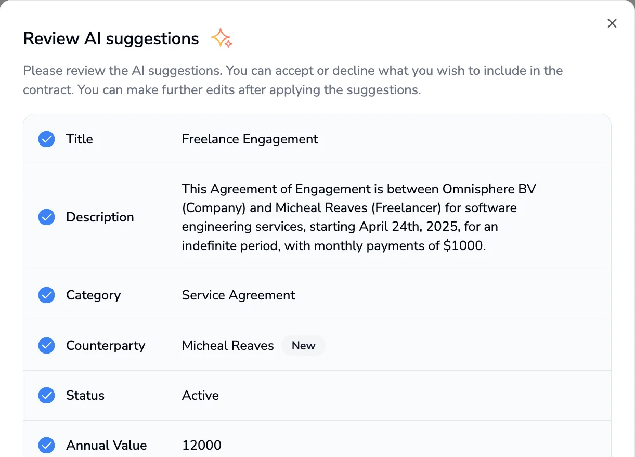Toggle the Counterparty suggestion checkmark
635x457 pixels.
tap(46, 345)
